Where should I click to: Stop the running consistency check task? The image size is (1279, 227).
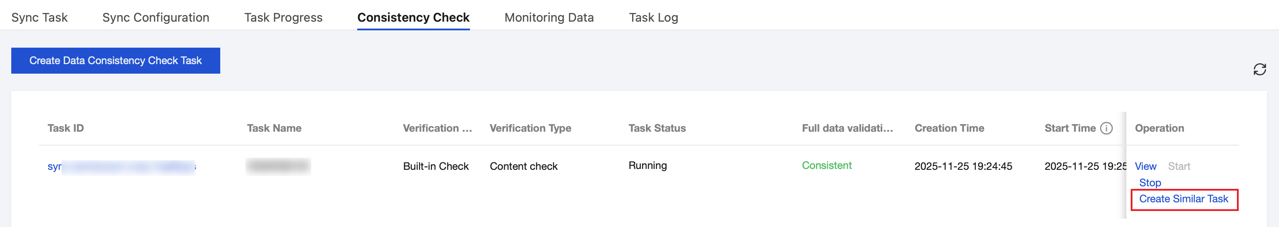point(1149,183)
